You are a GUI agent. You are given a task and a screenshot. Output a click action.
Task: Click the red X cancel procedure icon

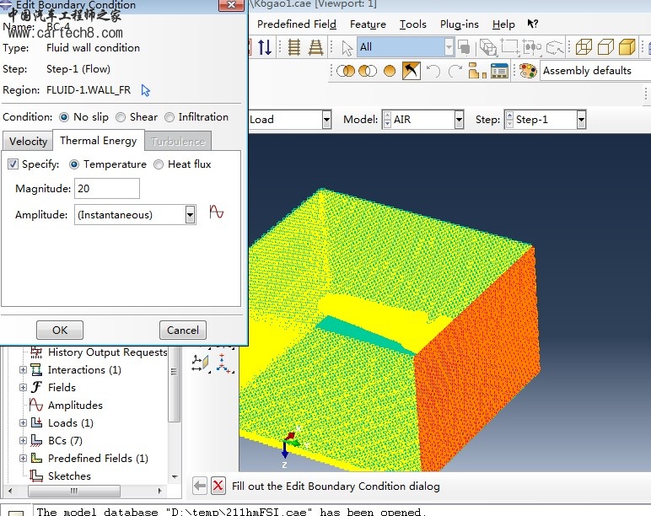pos(218,486)
